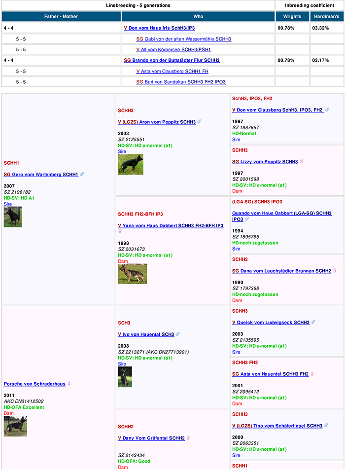This screenshot has height=472, width=345.
Task: Open Gabi von der alten Wassermühle link
Action: [x=183, y=39]
